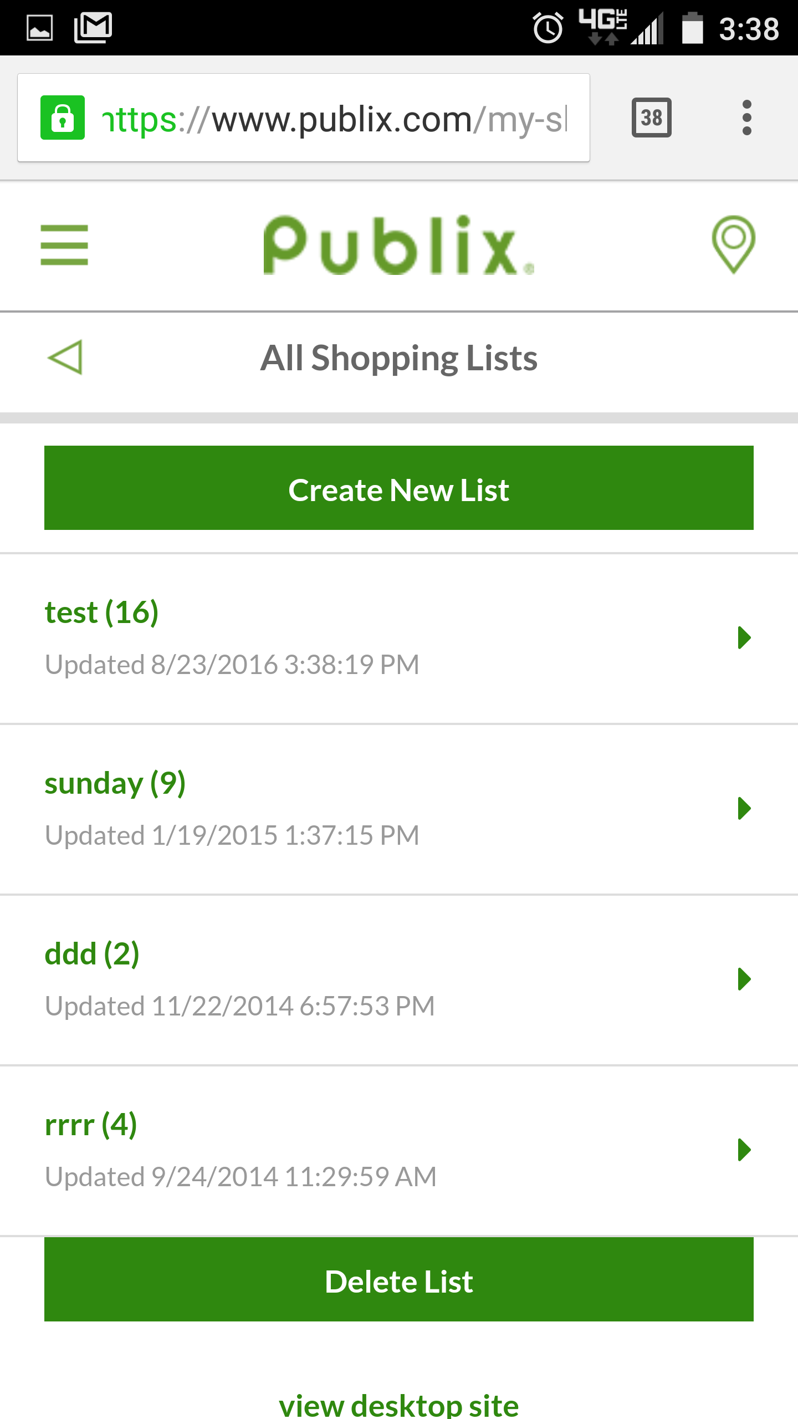Open the hamburger navigation menu

(64, 244)
